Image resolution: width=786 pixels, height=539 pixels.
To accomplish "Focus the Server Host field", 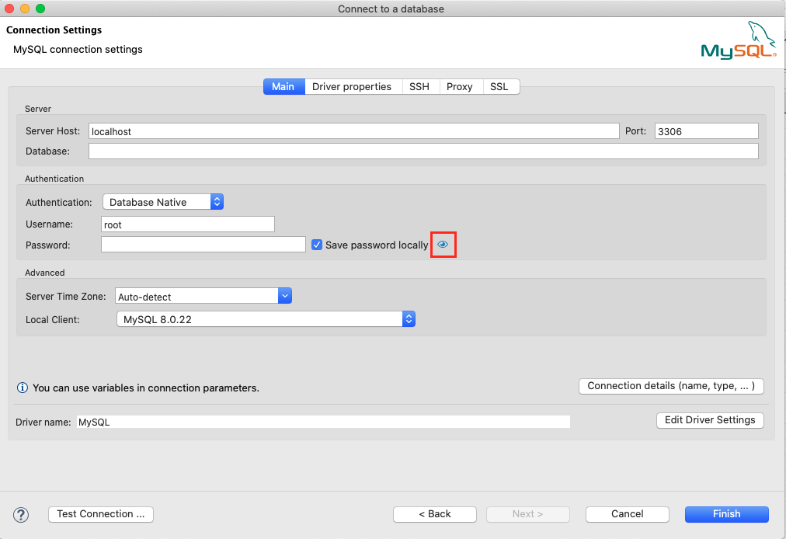I will (354, 131).
